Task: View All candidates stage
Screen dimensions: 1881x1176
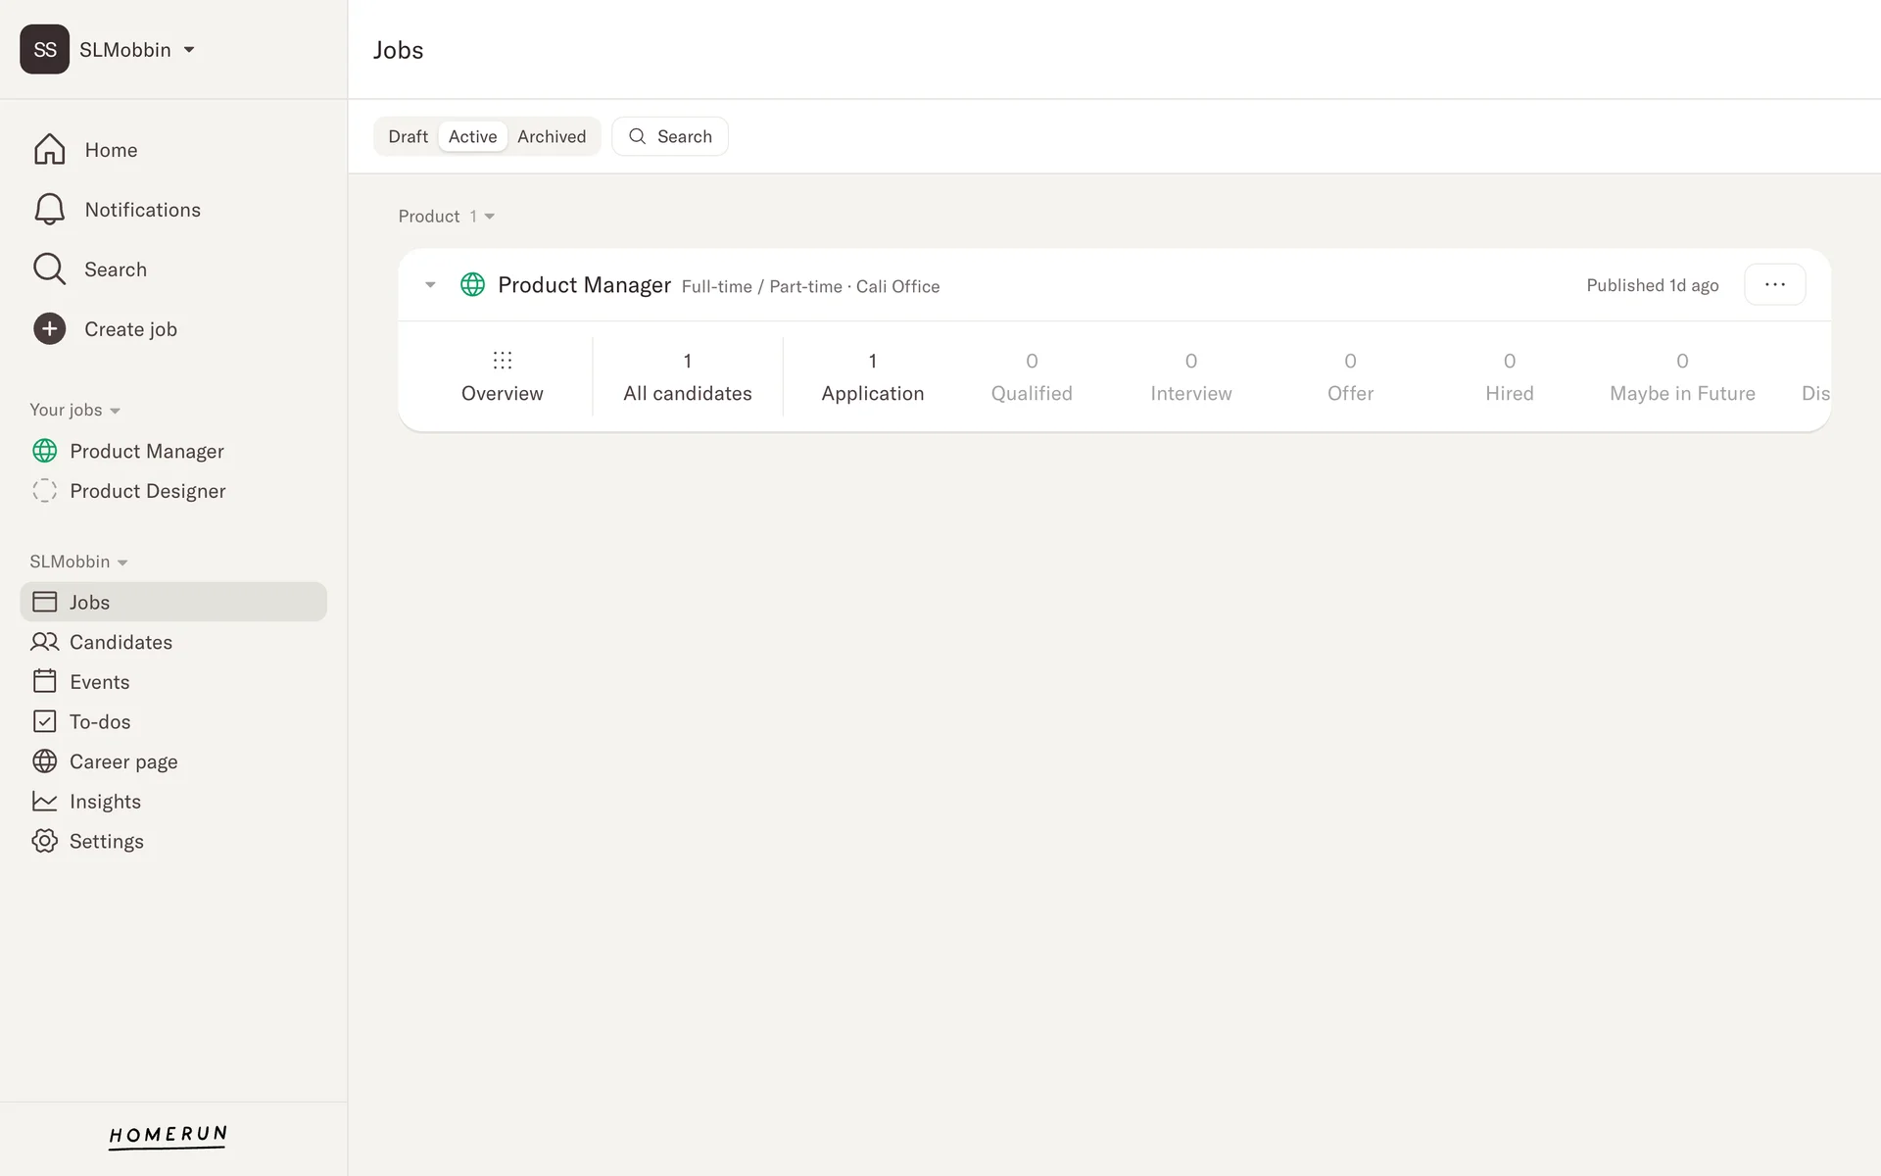Action: click(687, 377)
